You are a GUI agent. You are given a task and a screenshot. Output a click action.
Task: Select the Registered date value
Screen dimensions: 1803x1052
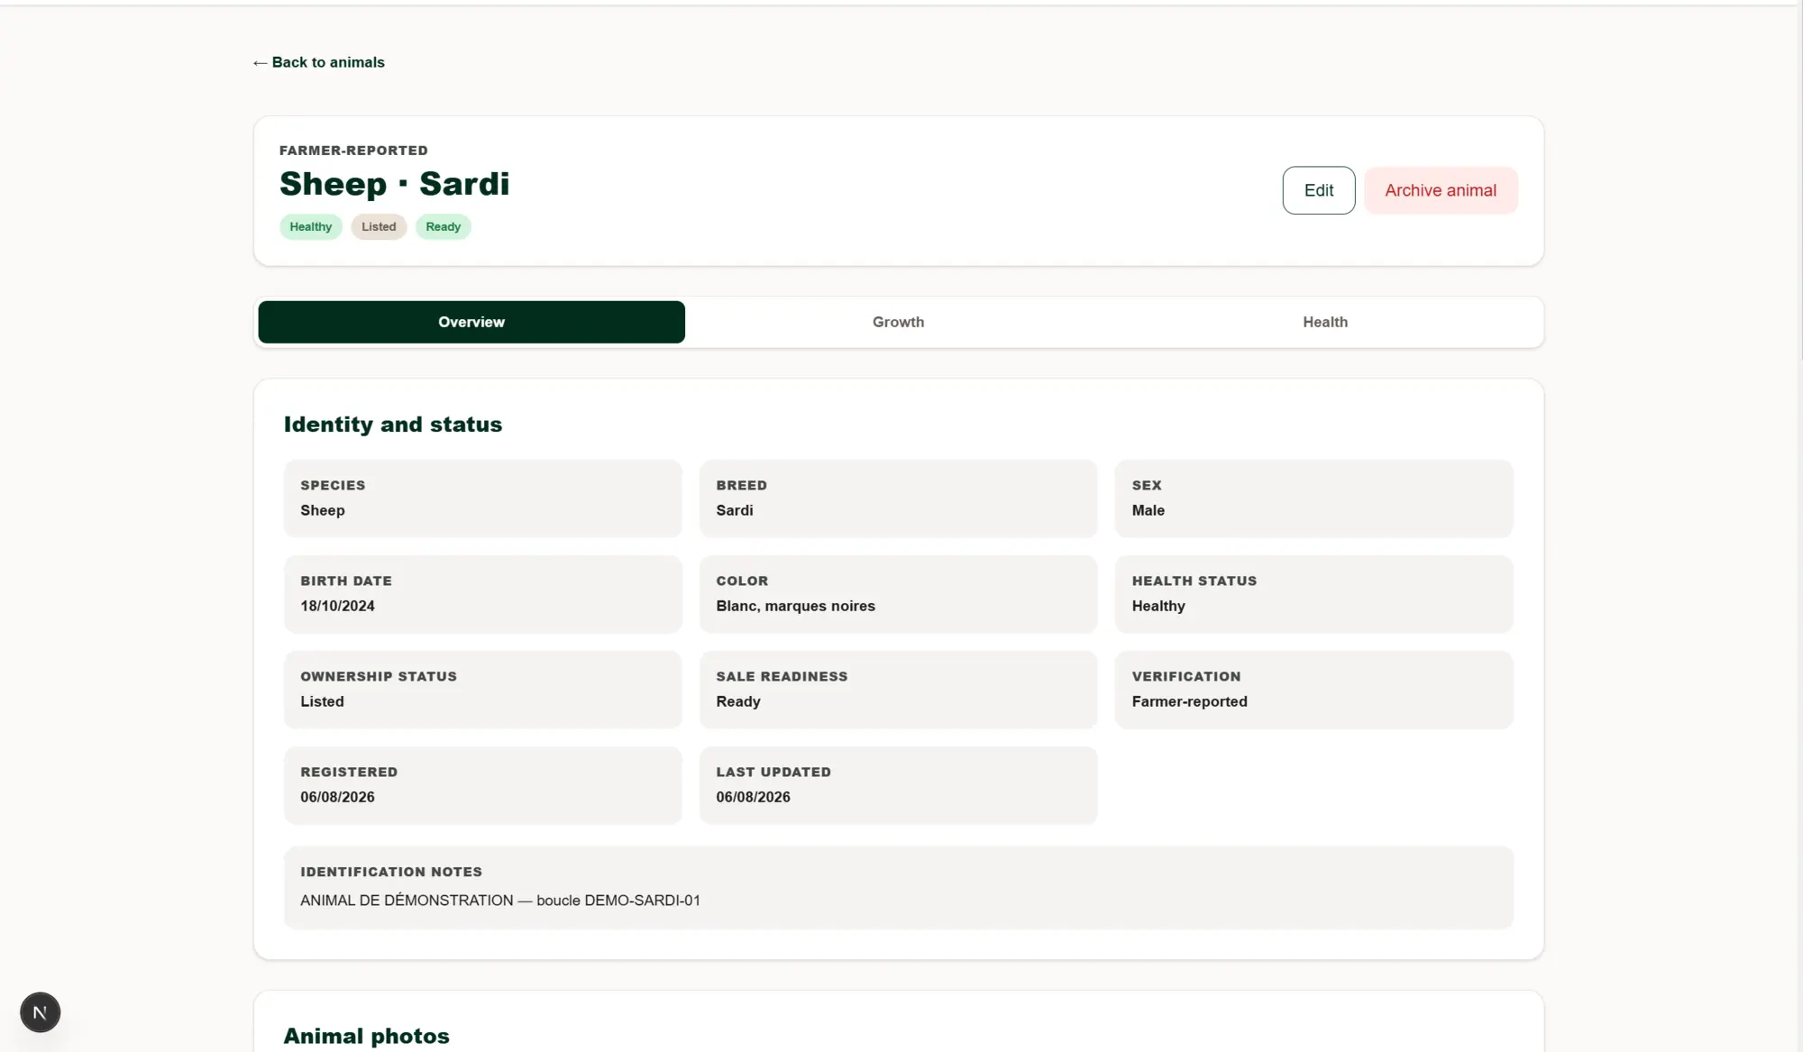coord(337,797)
